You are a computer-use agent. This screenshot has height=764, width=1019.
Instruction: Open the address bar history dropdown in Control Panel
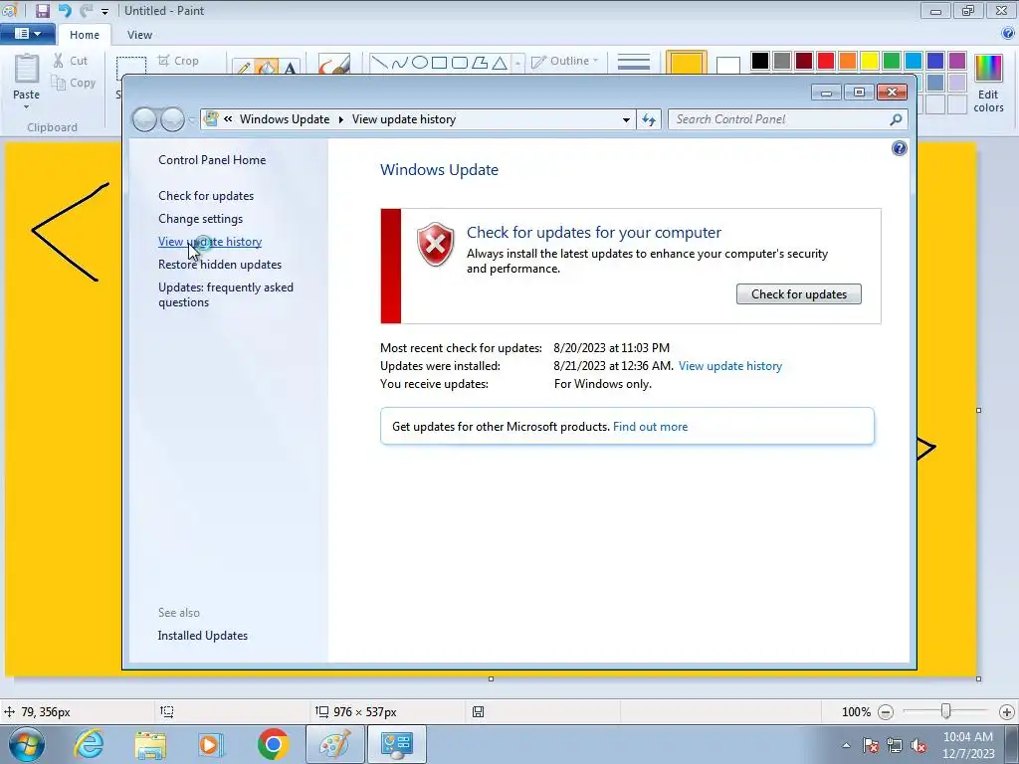626,119
